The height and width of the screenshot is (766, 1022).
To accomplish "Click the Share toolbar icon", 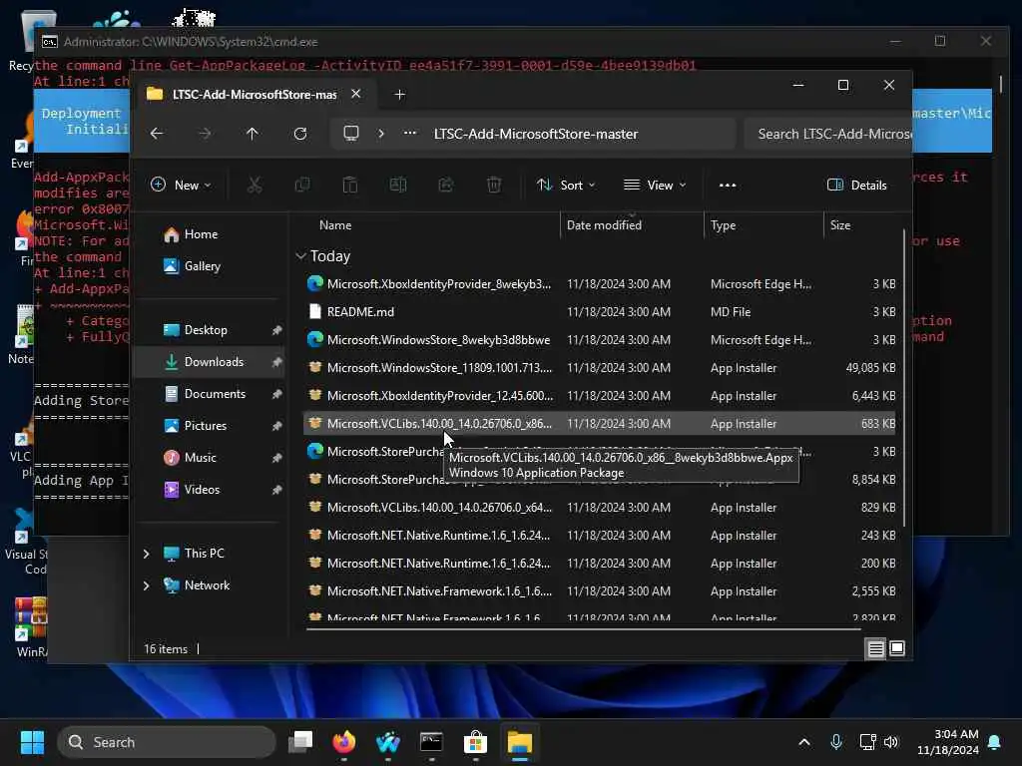I will [x=446, y=185].
